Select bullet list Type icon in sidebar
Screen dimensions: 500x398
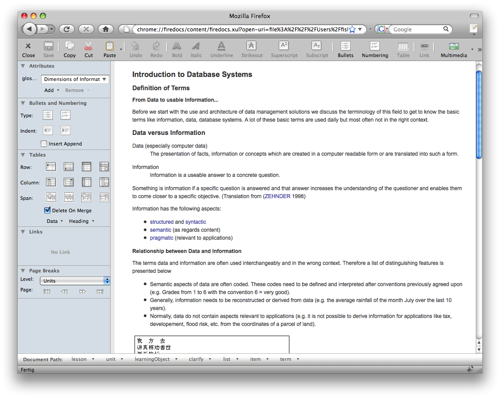48,115
